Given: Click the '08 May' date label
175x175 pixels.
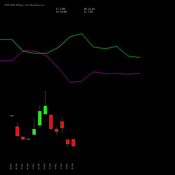Looking at the screenshot, I should pos(28,166).
